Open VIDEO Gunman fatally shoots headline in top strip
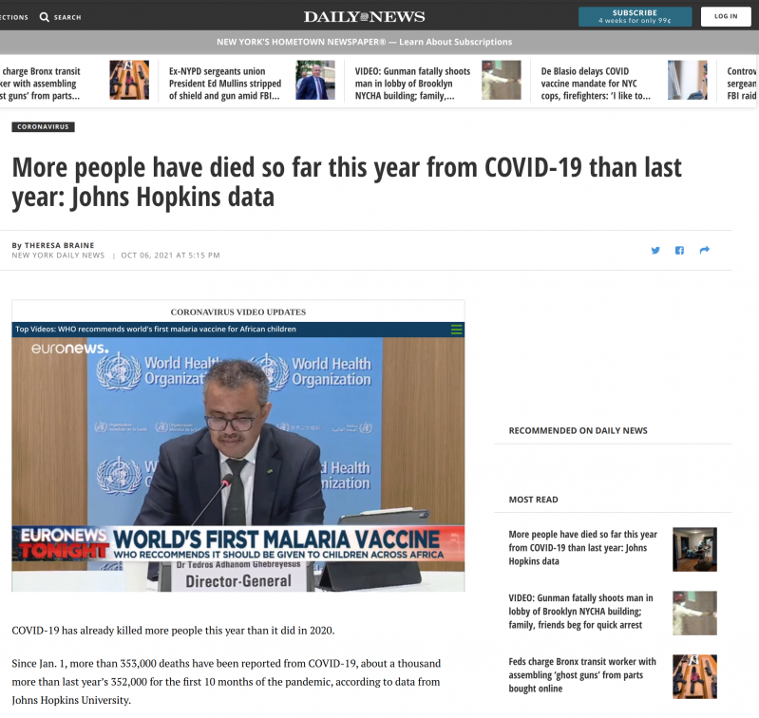 pos(412,84)
